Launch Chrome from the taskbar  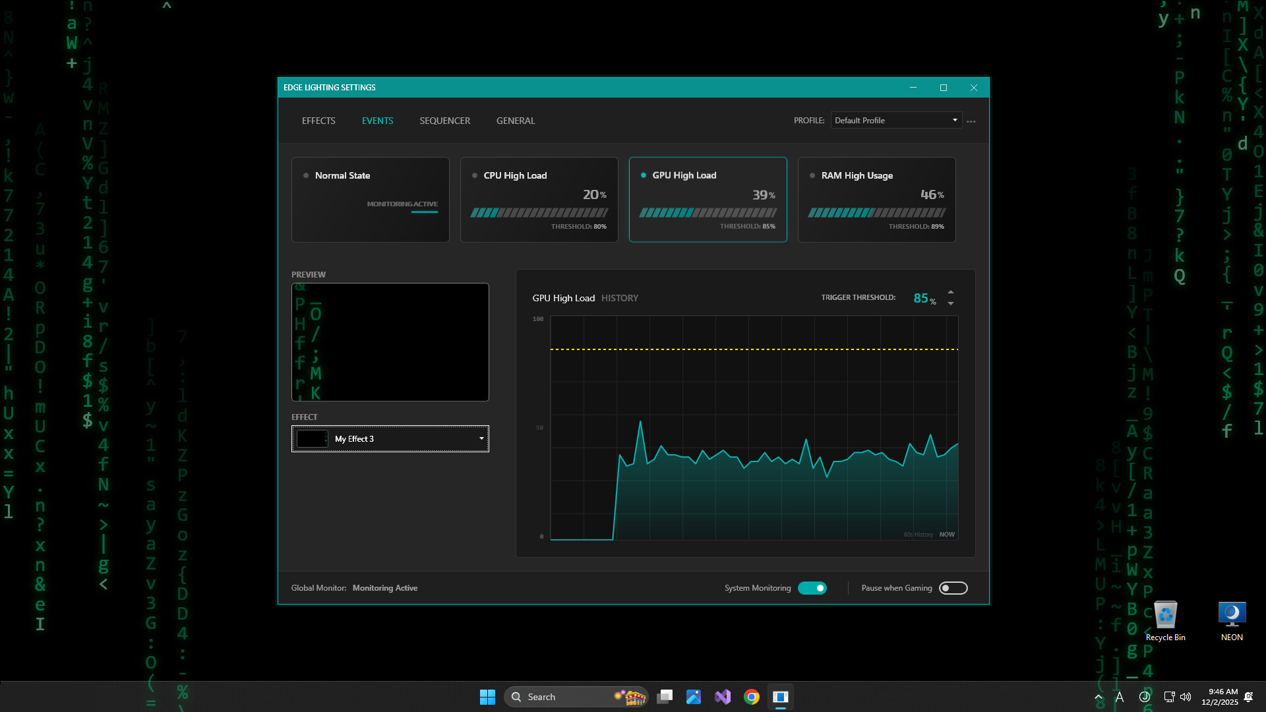[x=752, y=697]
